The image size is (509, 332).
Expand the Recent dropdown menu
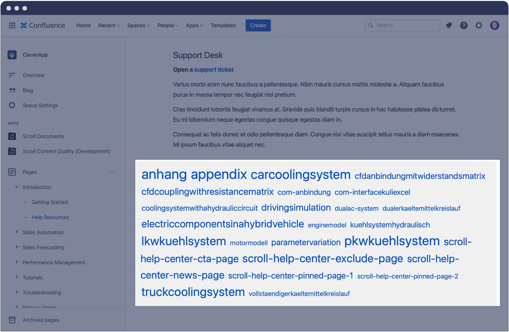[109, 25]
